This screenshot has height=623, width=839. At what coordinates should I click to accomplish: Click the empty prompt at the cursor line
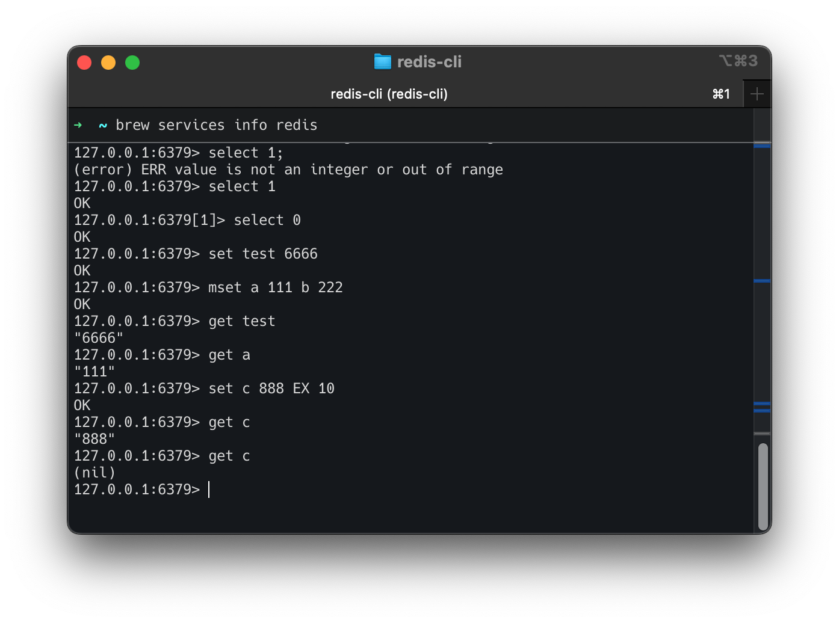[142, 489]
